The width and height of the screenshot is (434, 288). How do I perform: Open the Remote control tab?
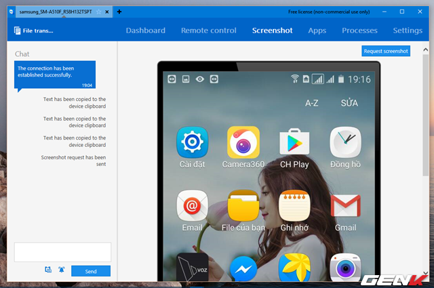(209, 30)
